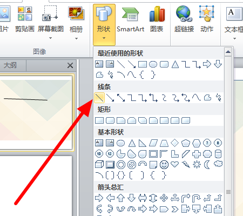Select the curve tool under 线条
The image size is (243, 216).
197,98
